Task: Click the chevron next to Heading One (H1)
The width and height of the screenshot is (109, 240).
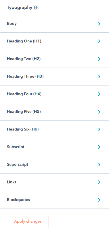Action: [x=99, y=41]
